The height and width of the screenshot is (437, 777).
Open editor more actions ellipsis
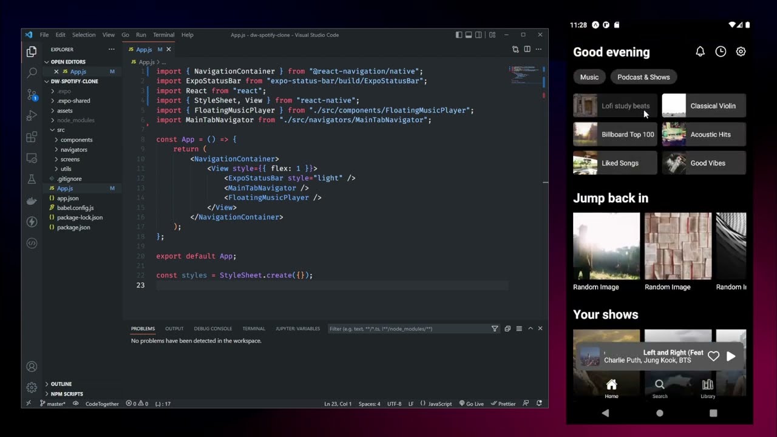point(538,49)
